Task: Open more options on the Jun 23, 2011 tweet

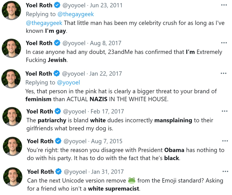Action: (x=224, y=5)
